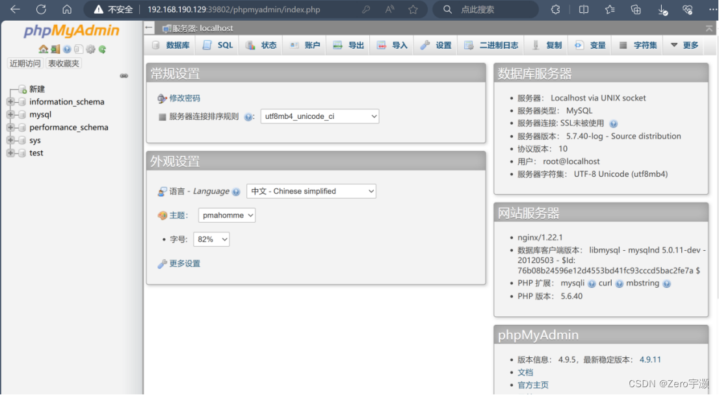The image size is (719, 395).
Task: Click 修改密码 (Change password) link
Action: coord(185,98)
